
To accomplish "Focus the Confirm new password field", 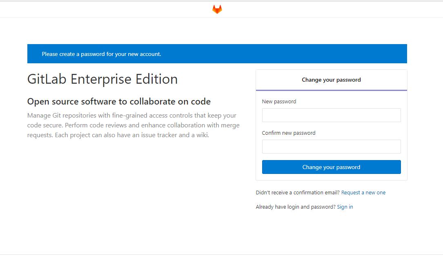I will 331,146.
